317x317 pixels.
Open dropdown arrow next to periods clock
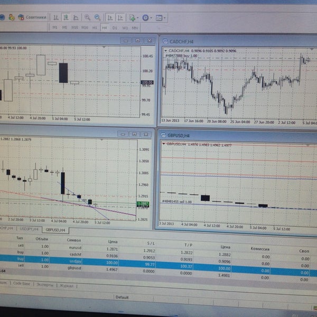coord(151,18)
